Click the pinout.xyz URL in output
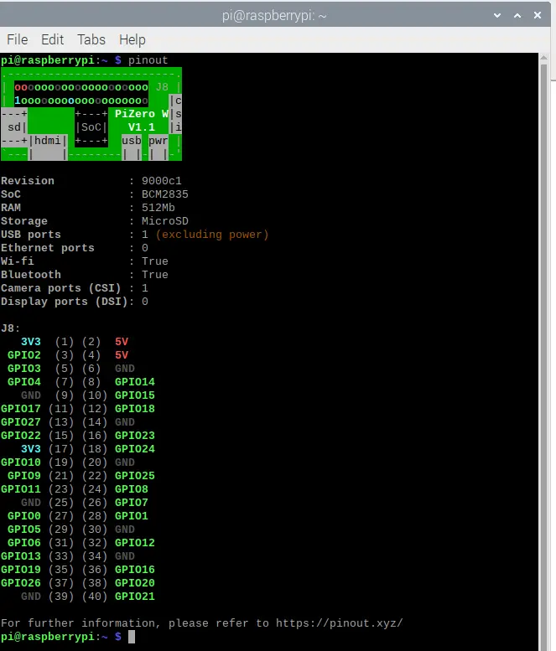 coord(339,623)
